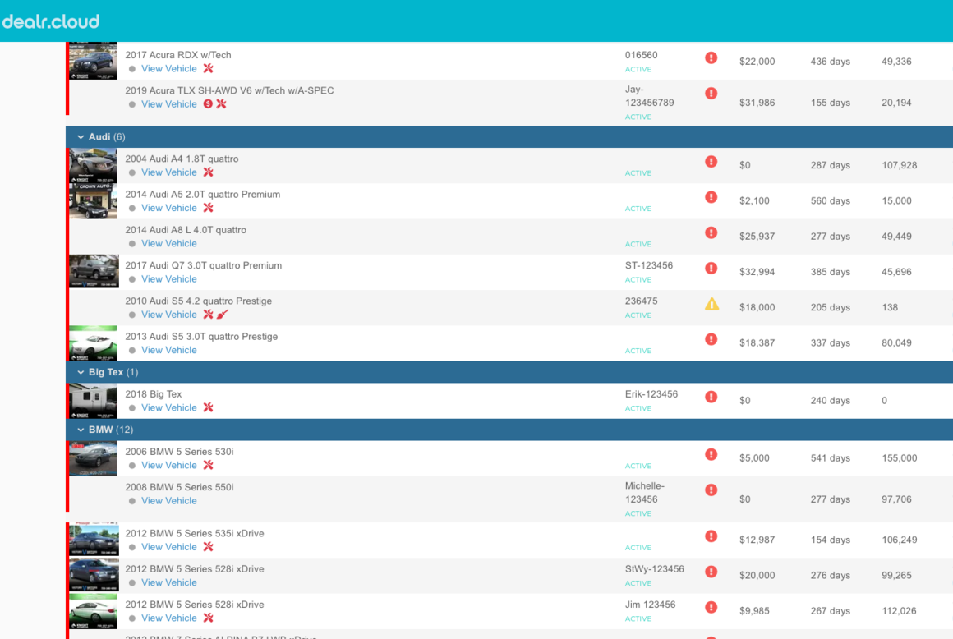Click the wrench icon on 2018 Big Tex row
This screenshot has width=953, height=639.
coord(208,407)
